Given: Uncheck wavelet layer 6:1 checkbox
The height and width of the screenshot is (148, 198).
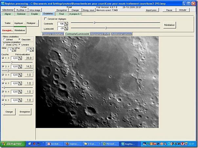Looking at the screenshot, I should click(x=3, y=100).
